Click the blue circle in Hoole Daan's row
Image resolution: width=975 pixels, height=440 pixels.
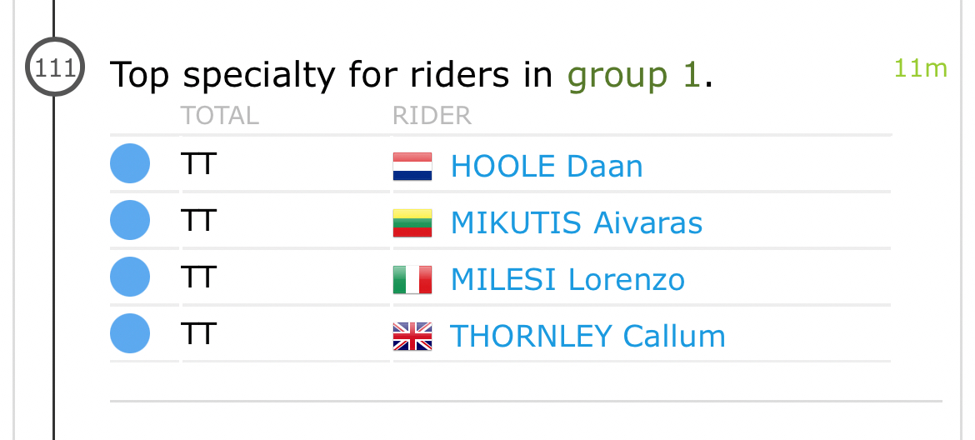click(130, 163)
